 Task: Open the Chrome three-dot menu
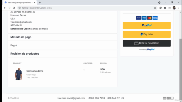tap(179, 8)
